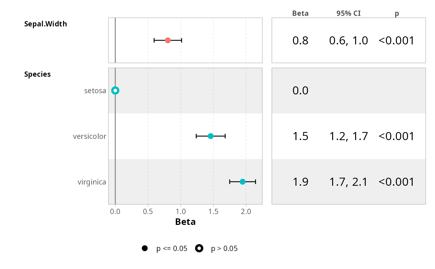Click the 'p <= 0.05' legend label

[172, 248]
